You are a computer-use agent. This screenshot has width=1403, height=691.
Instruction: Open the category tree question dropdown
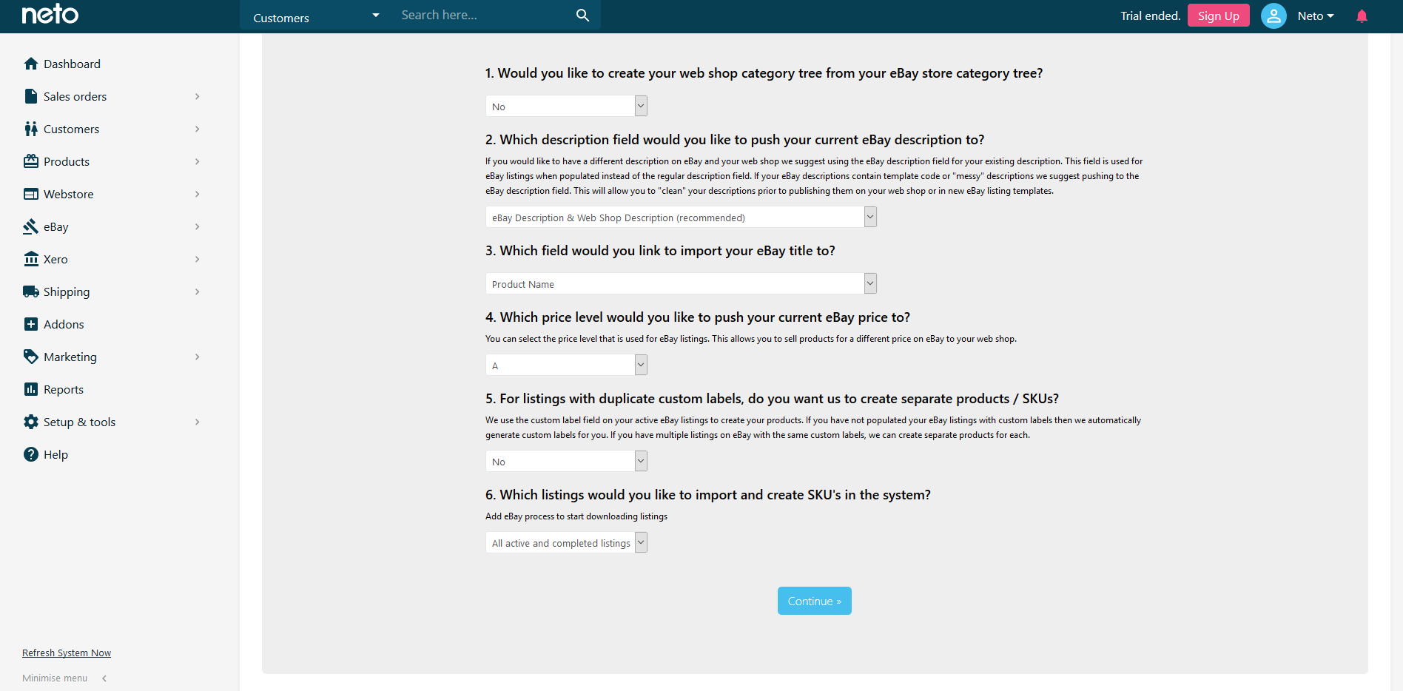coord(566,106)
